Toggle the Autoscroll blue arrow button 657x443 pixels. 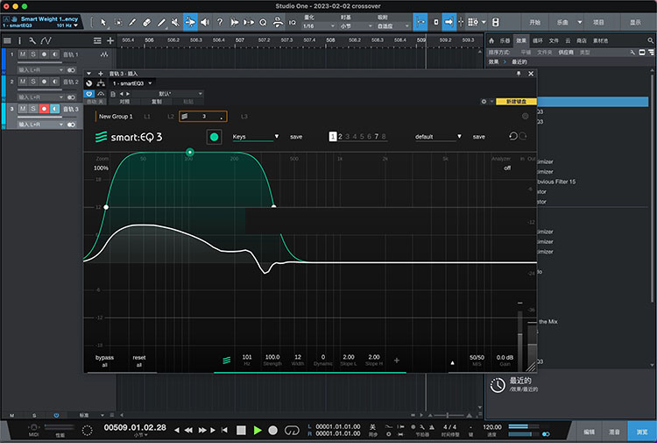pyautogui.click(x=449, y=22)
